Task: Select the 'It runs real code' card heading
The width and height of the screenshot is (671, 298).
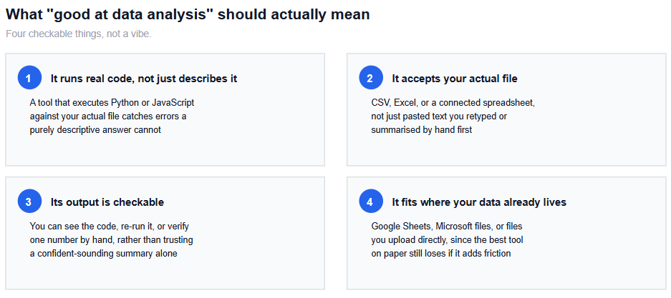Action: (x=144, y=79)
